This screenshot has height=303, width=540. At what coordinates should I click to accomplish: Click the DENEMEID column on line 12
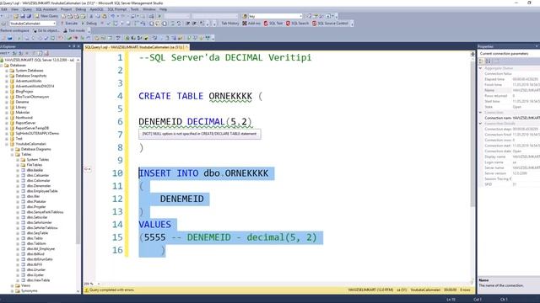[x=182, y=199]
